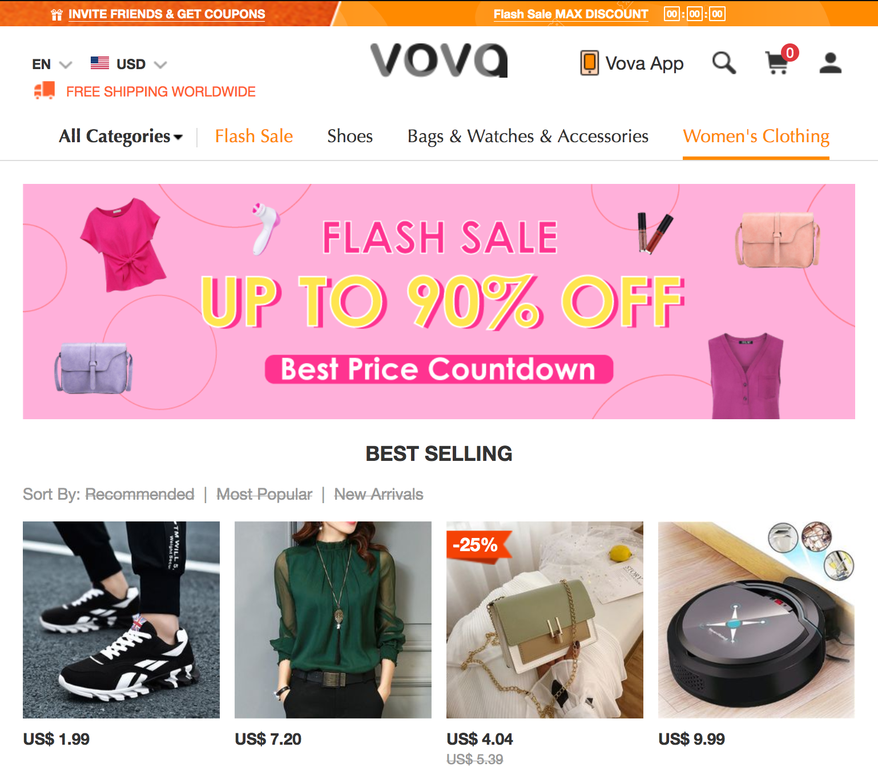The image size is (878, 771).
Task: Expand the USD currency dropdown
Action: (142, 64)
